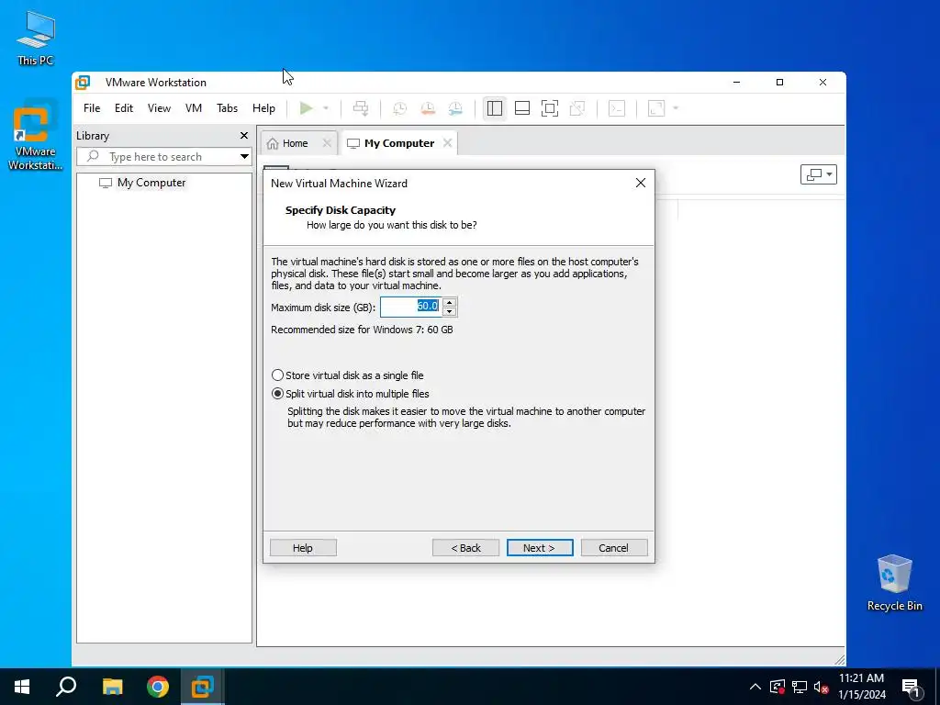
Task: Minimize the VMware Workstation window
Action: click(x=737, y=82)
